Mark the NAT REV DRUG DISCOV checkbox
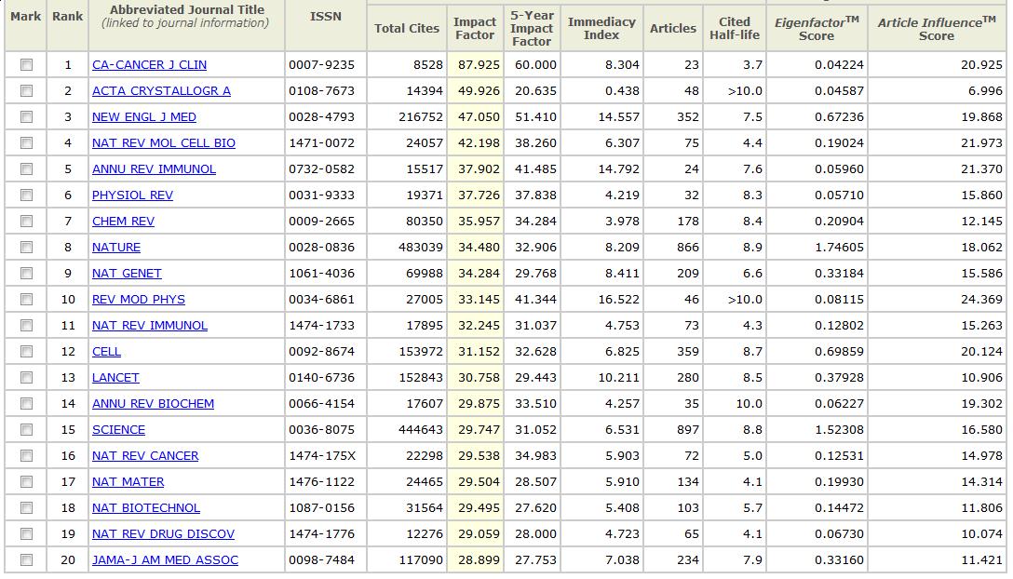 point(26,533)
